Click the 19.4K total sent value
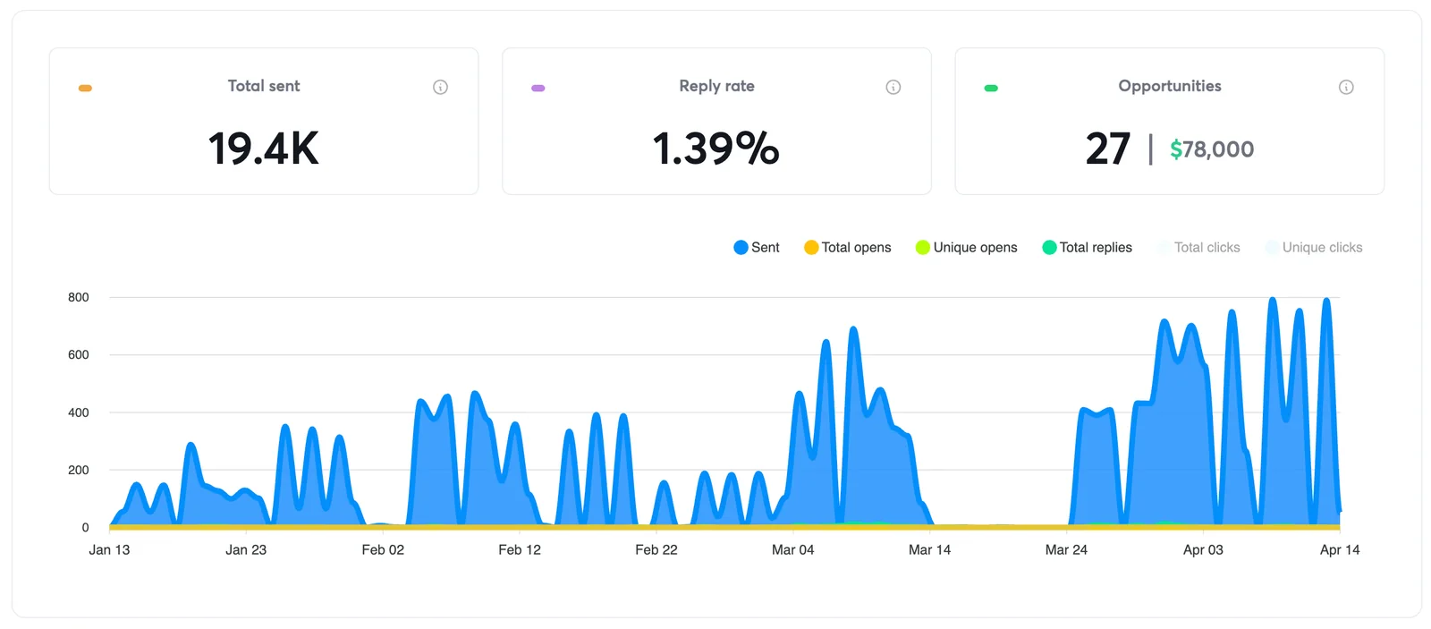The width and height of the screenshot is (1431, 629). pos(264,149)
